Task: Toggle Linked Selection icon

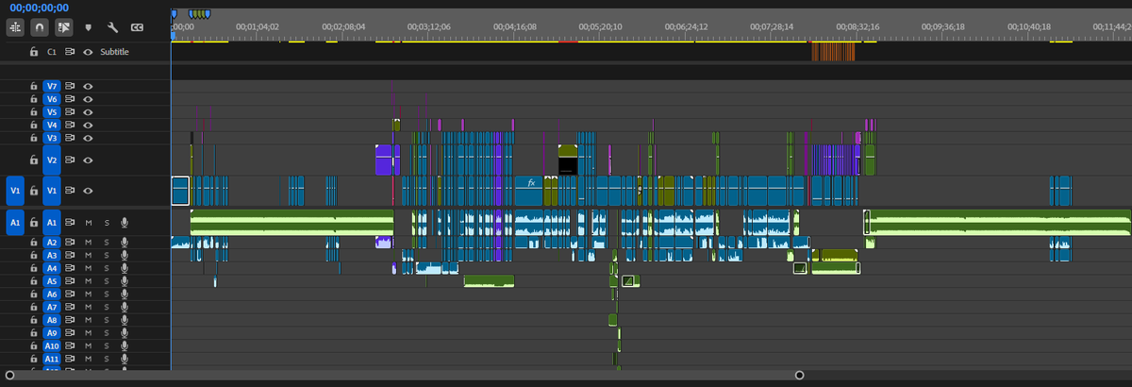Action: [x=63, y=28]
